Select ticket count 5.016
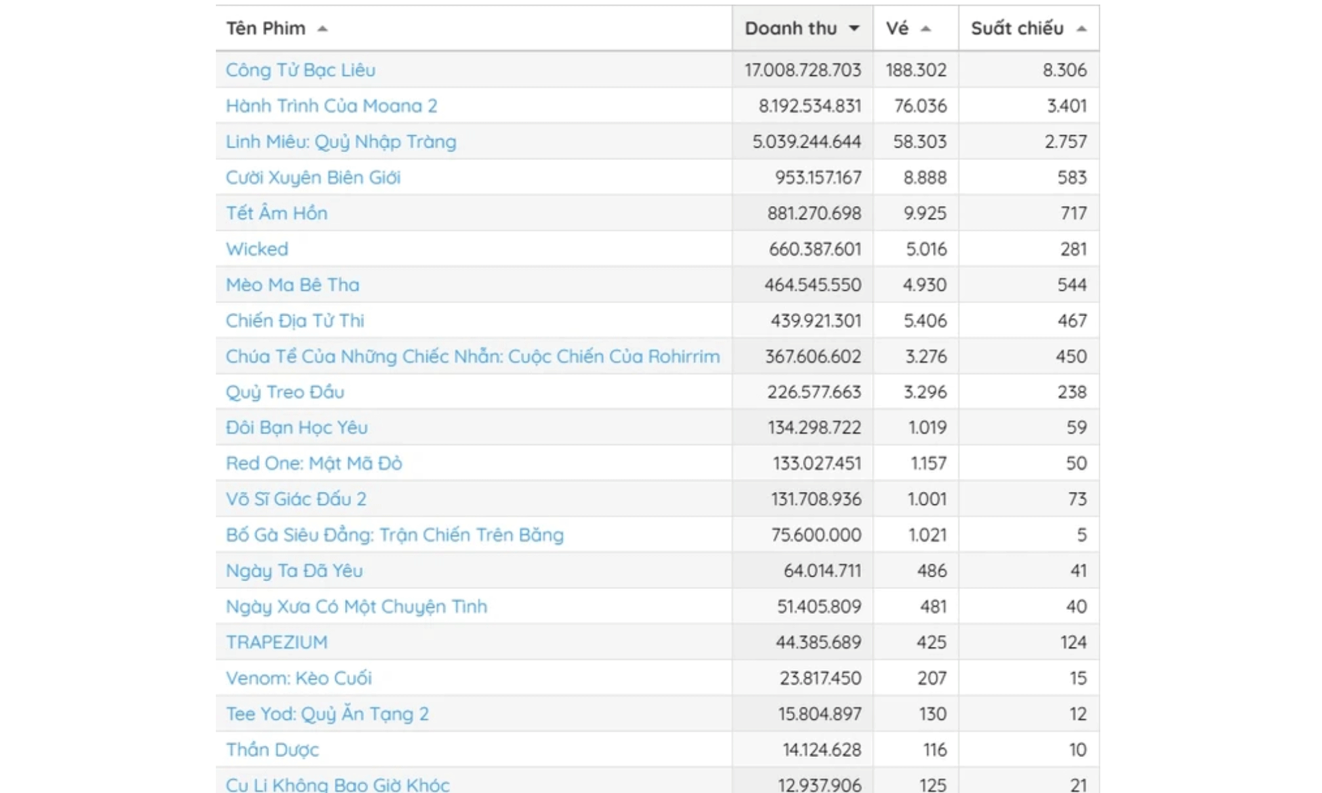This screenshot has width=1322, height=793. click(926, 249)
